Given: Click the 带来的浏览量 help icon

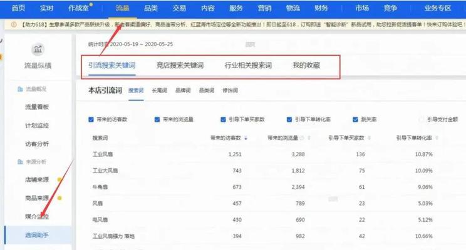Looking at the screenshot, I should (302, 138).
